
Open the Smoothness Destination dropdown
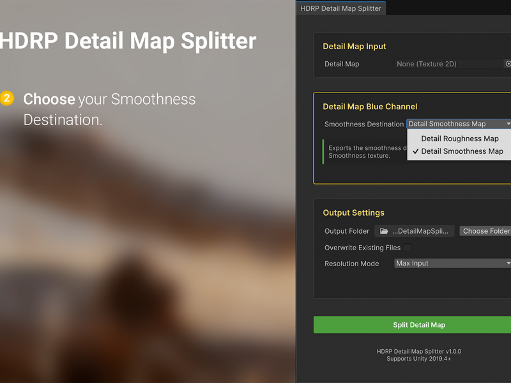point(459,124)
